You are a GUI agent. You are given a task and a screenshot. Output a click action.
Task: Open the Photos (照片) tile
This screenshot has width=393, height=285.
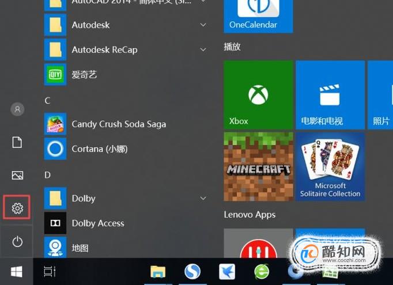[380, 95]
